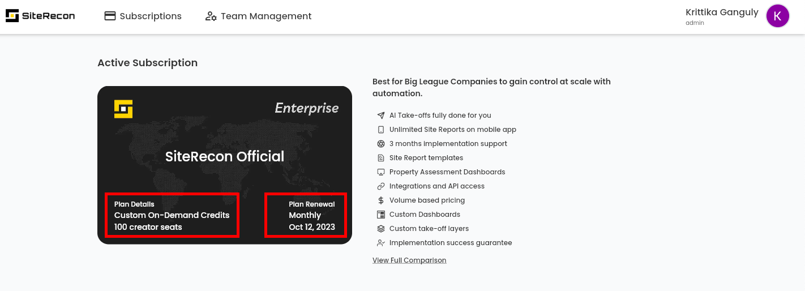Open the View Full Comparison link

click(409, 260)
